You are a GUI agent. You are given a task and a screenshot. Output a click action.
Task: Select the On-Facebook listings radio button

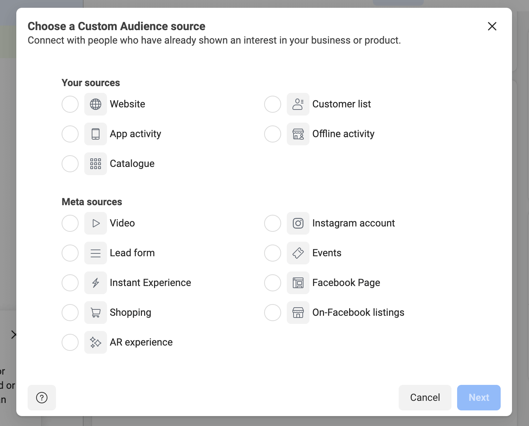(x=272, y=312)
